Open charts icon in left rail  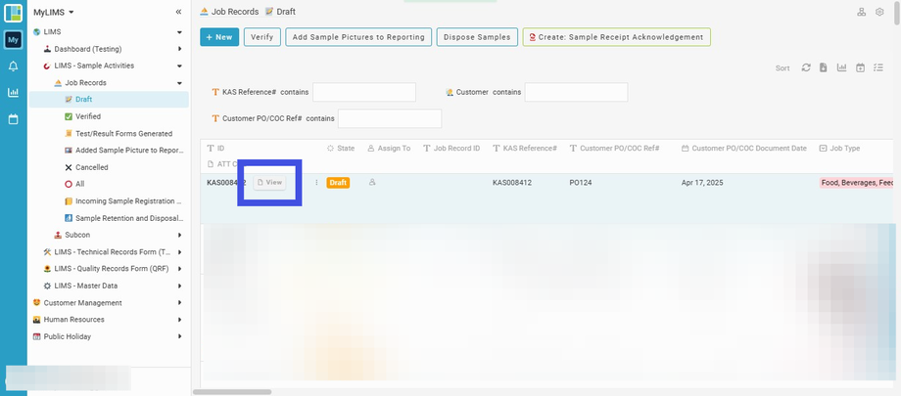[x=13, y=92]
